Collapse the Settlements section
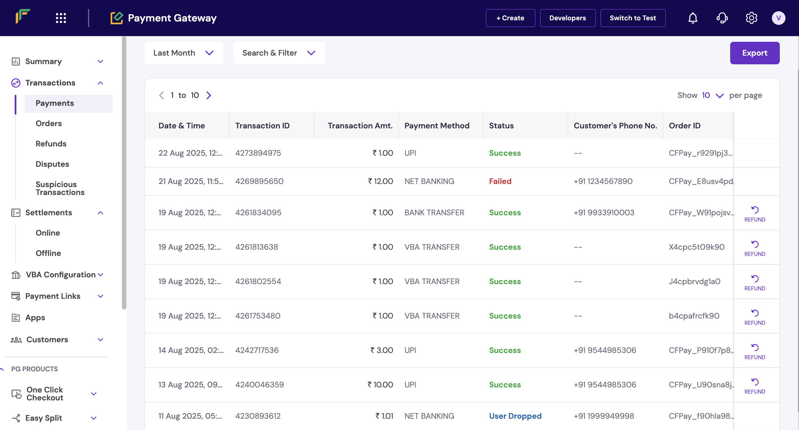Image resolution: width=799 pixels, height=430 pixels. coord(100,213)
